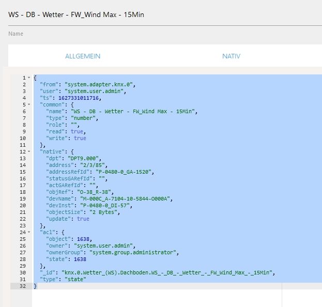Viewport: 322px width, 307px height.
Task: Click the Name input field
Action: click(x=155, y=34)
